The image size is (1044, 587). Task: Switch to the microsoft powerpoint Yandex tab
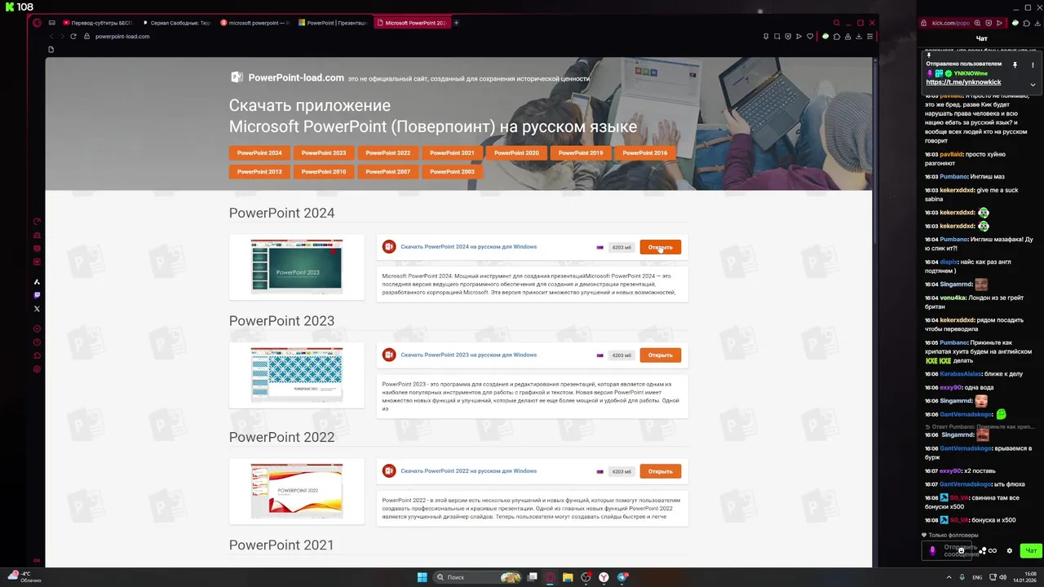point(255,23)
